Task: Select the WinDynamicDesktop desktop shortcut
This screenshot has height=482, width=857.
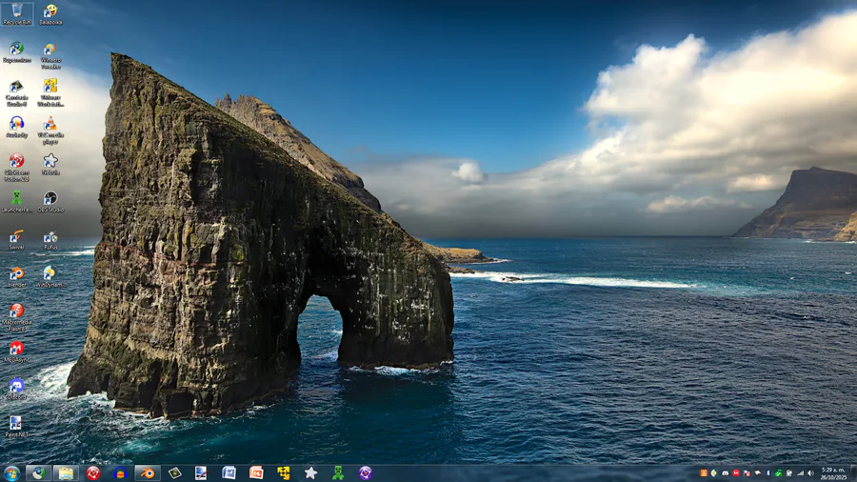Action: pos(50,276)
